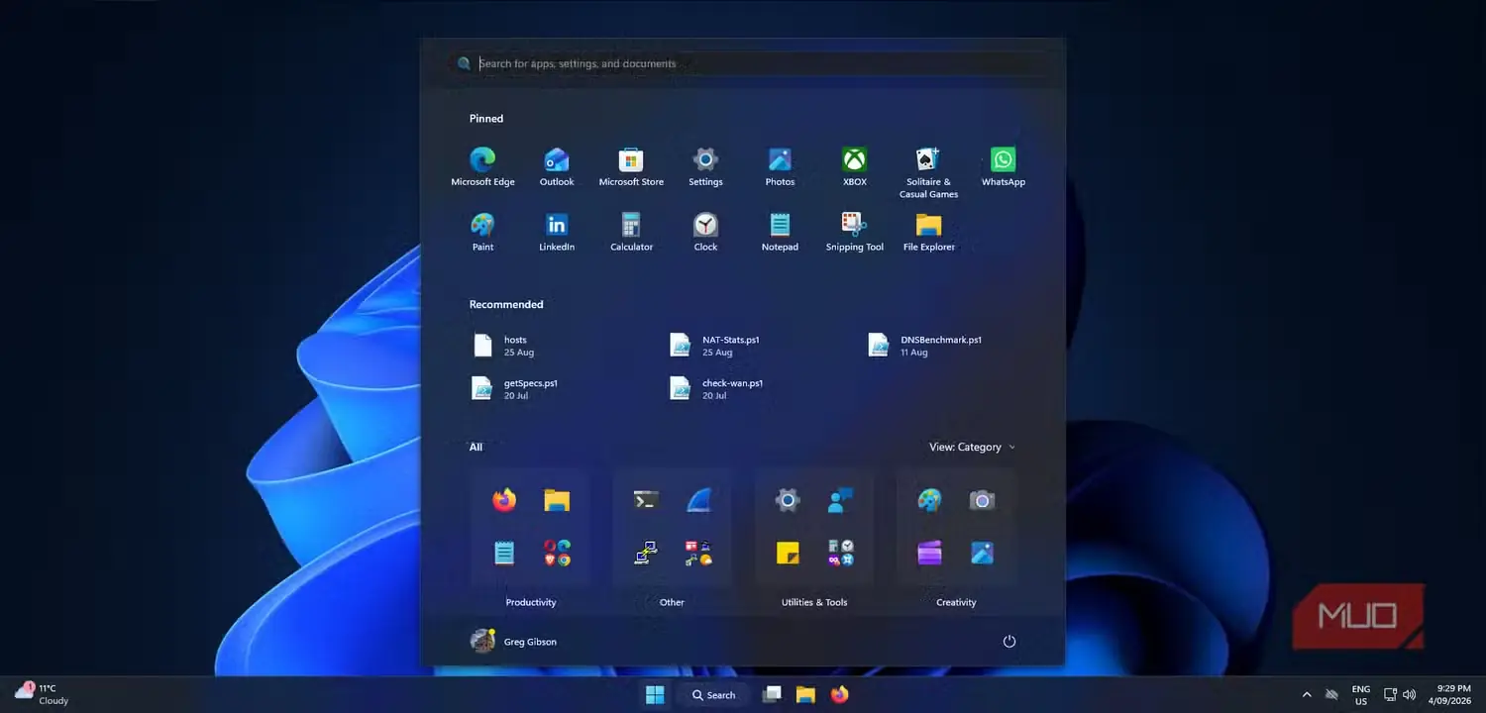The height and width of the screenshot is (713, 1486).
Task: Show hidden system tray icons chevron
Action: tap(1306, 694)
